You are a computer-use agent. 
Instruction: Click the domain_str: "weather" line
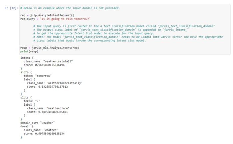37,123
